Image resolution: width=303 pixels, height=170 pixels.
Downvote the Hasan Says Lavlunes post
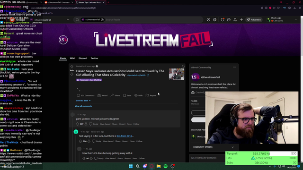tap(71, 74)
